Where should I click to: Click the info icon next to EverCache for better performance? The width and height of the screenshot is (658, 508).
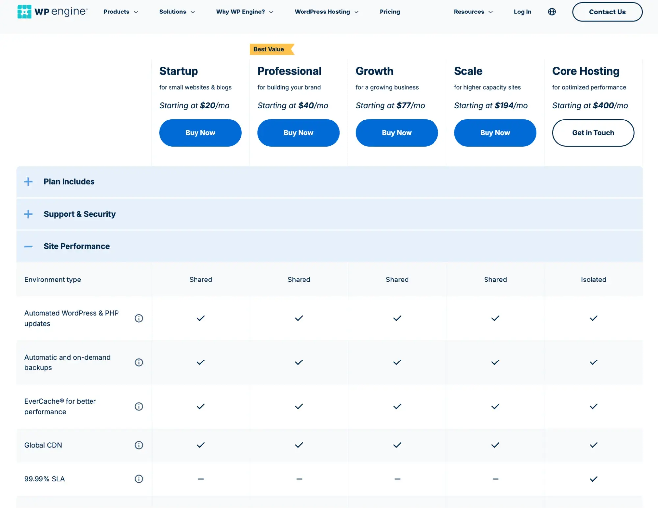click(x=139, y=406)
